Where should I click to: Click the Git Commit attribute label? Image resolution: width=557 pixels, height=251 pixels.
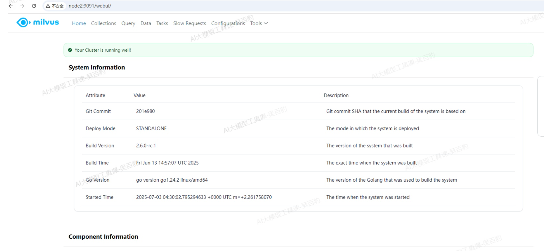click(98, 111)
